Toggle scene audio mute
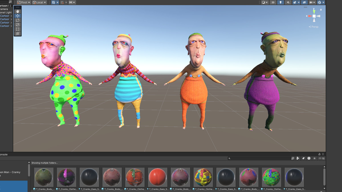The width and height of the screenshot is (342, 192). (288, 2)
